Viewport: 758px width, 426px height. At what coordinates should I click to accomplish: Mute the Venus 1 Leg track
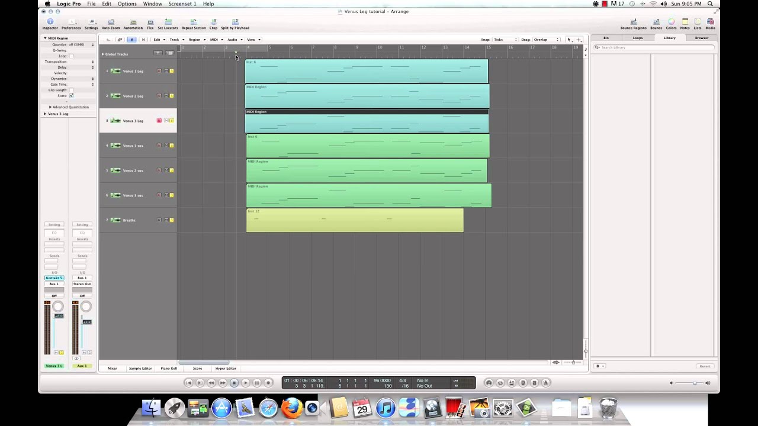click(166, 71)
